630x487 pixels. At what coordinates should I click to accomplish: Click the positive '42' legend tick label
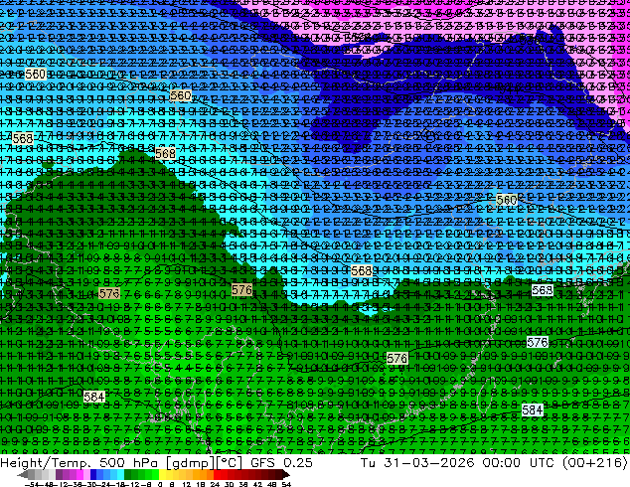(257, 484)
